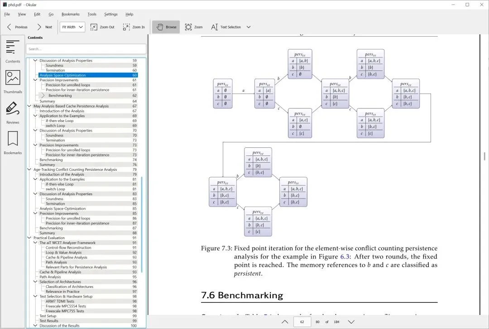
Task: Select the Zoom selection tool
Action: point(194,27)
